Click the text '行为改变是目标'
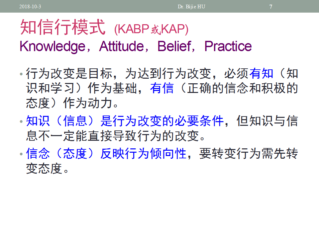 (x=69, y=73)
